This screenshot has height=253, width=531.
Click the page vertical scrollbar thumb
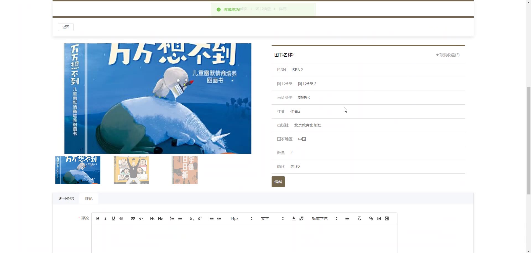point(529,140)
